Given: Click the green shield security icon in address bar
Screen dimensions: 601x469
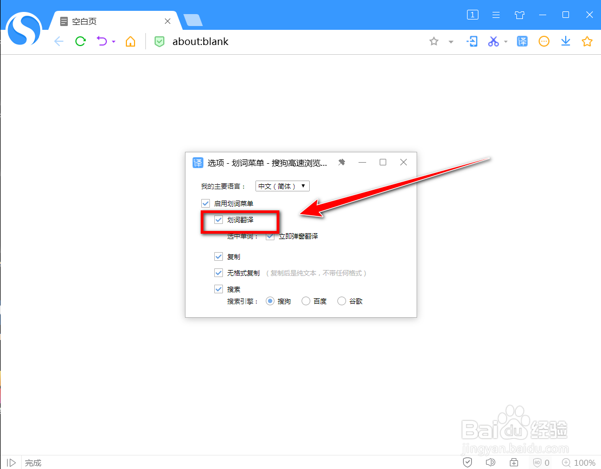Looking at the screenshot, I should pos(159,41).
